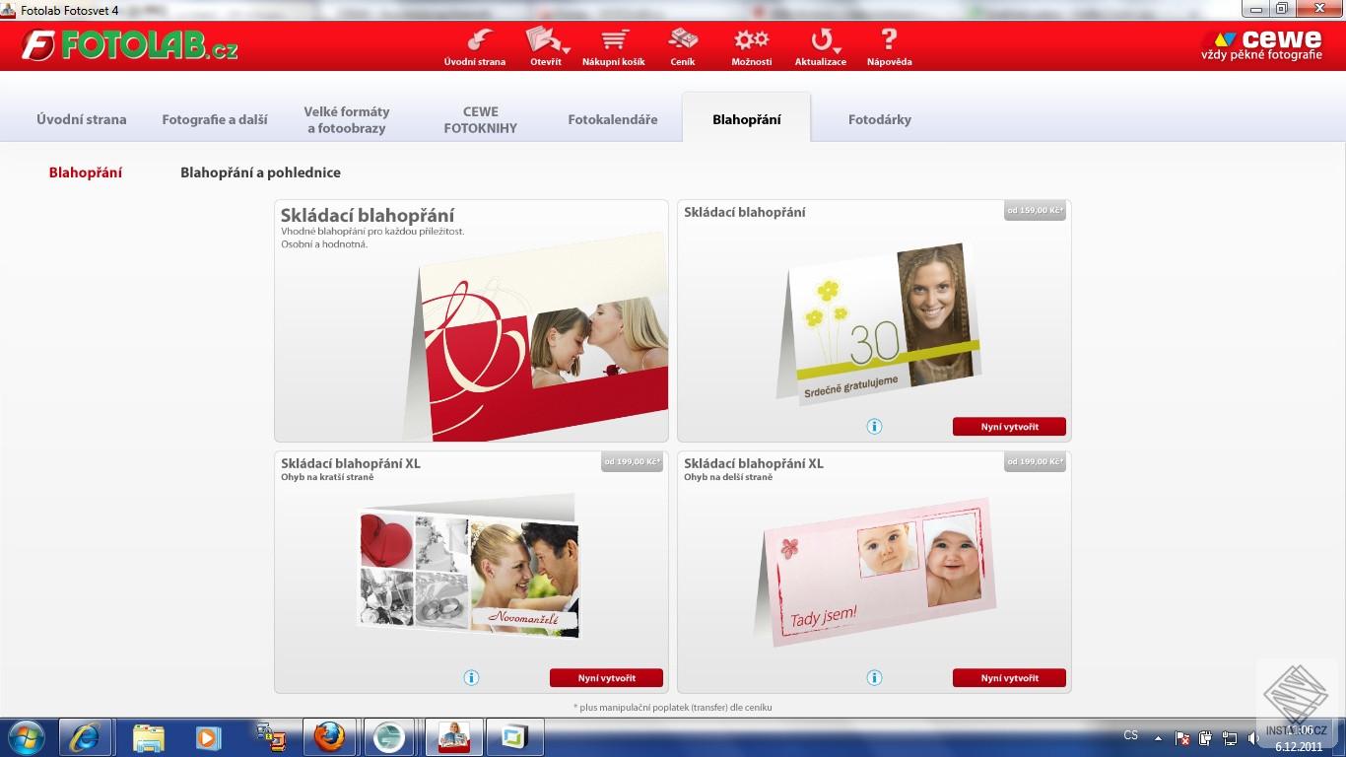The width and height of the screenshot is (1346, 757).
Task: Open Možnosti settings gears
Action: click(751, 44)
